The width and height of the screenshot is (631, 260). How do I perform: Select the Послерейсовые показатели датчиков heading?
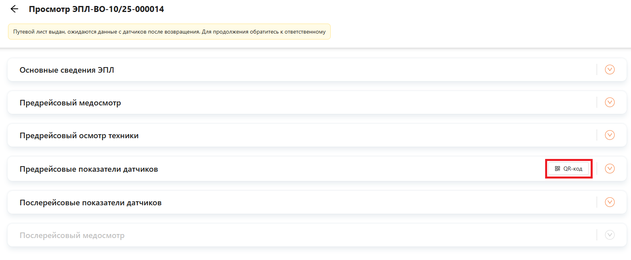[x=91, y=203]
